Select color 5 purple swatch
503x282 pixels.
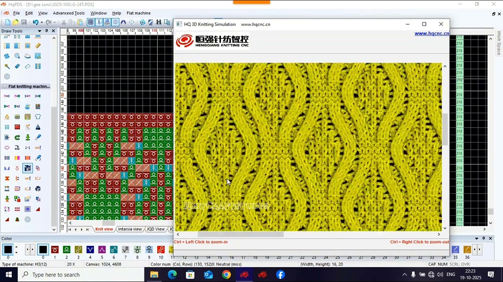coord(102,249)
